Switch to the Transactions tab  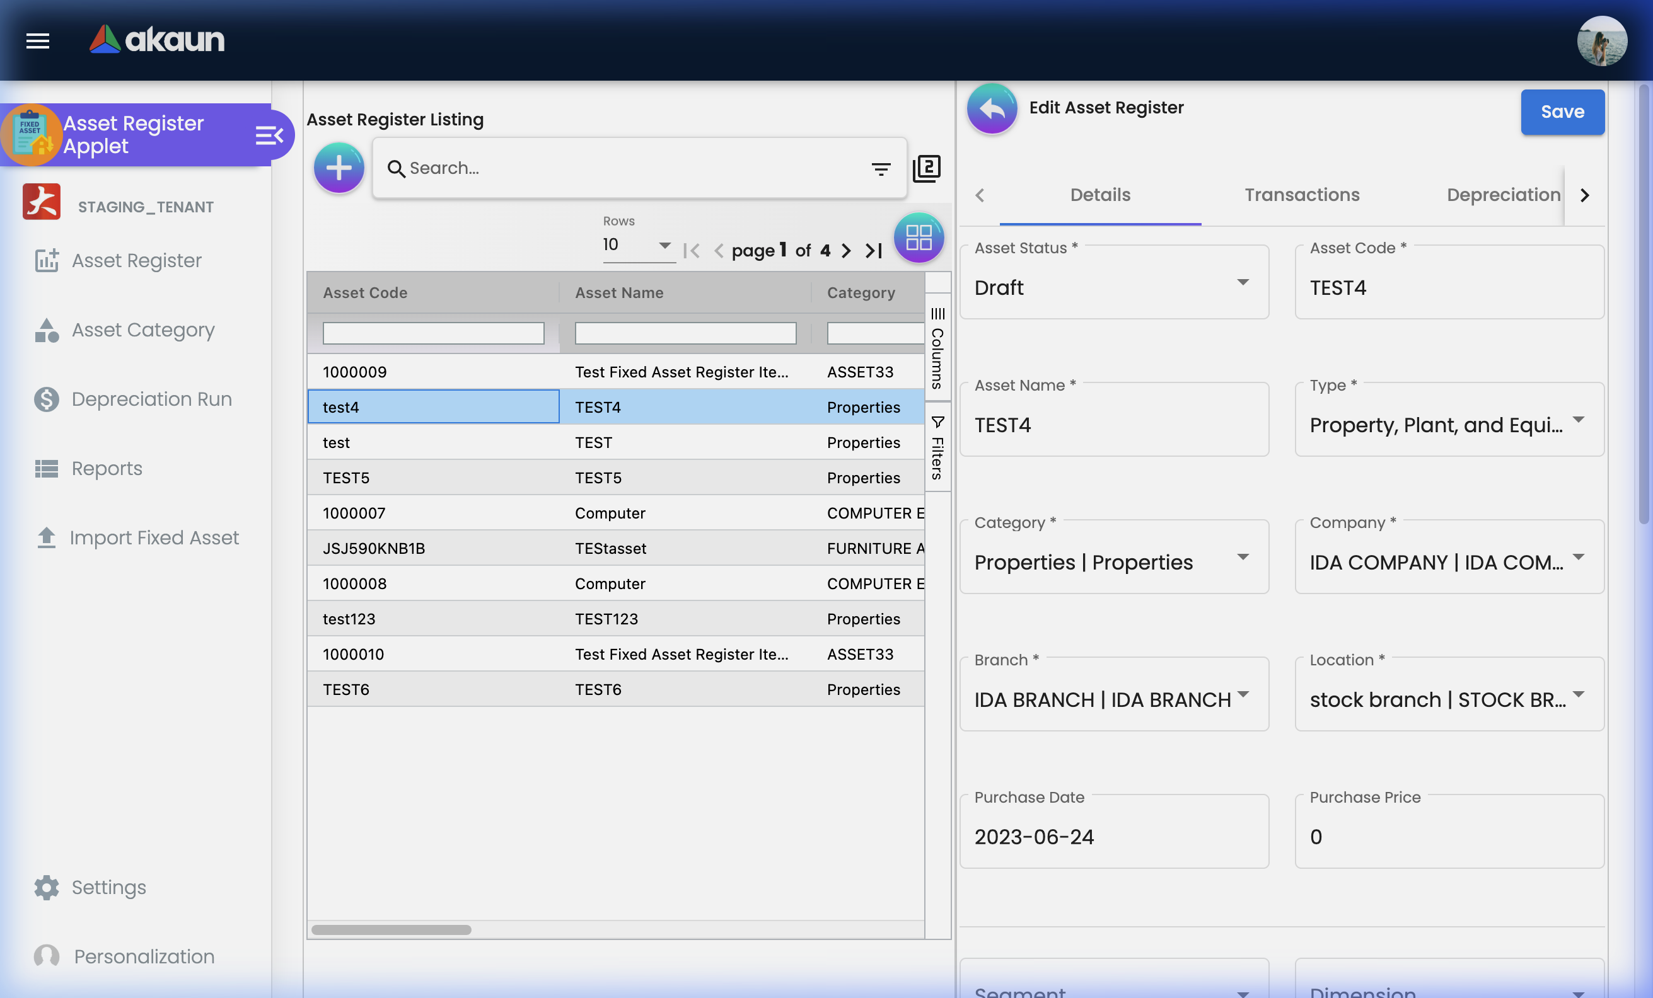1301,195
